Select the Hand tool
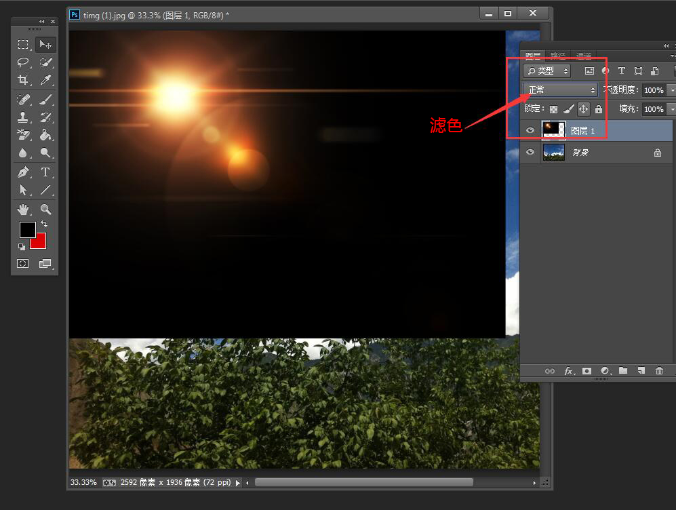The width and height of the screenshot is (676, 510). [23, 210]
